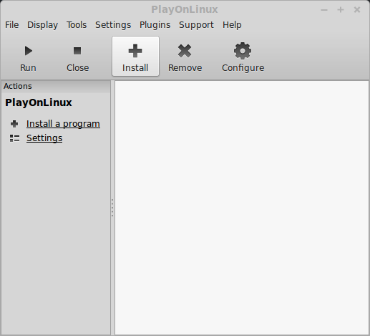The image size is (370, 336).
Task: Click inside the empty program list area
Action: pos(242,208)
